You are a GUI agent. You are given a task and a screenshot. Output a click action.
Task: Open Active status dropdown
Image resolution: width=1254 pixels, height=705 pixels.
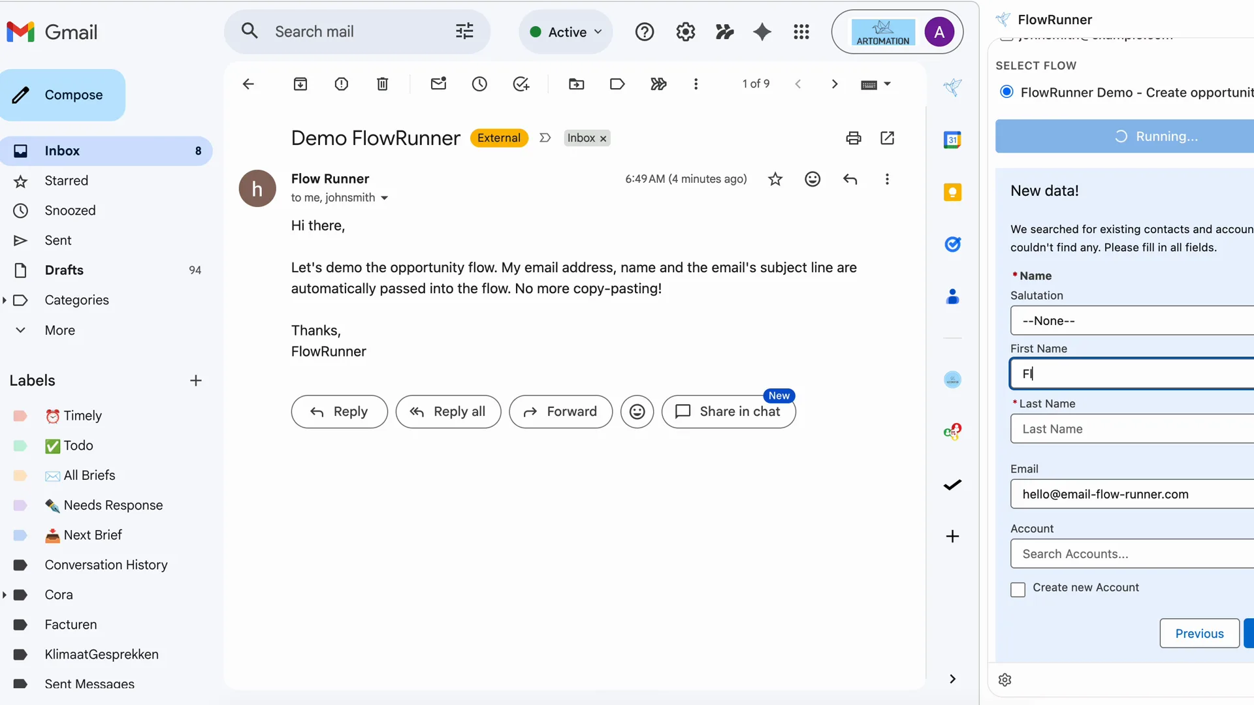566,31
